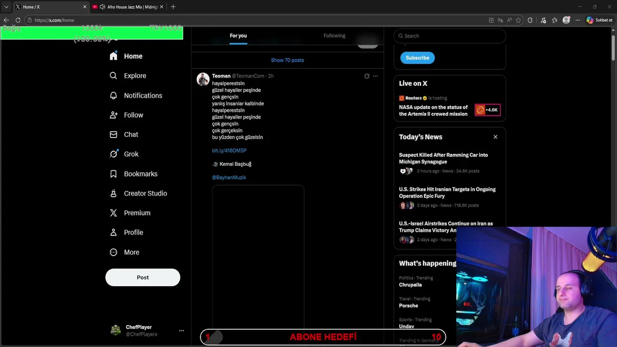Image resolution: width=617 pixels, height=347 pixels.
Task: Open Explore via the magnifier icon
Action: point(113,76)
